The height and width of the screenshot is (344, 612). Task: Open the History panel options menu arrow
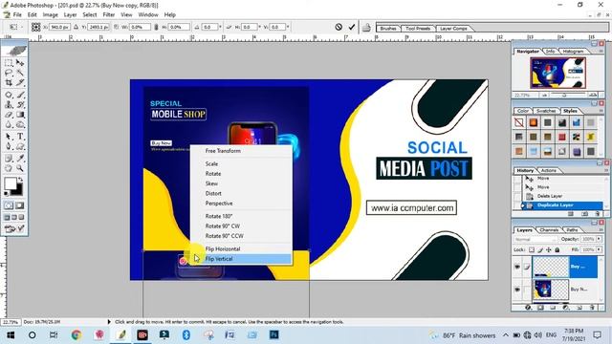point(606,170)
